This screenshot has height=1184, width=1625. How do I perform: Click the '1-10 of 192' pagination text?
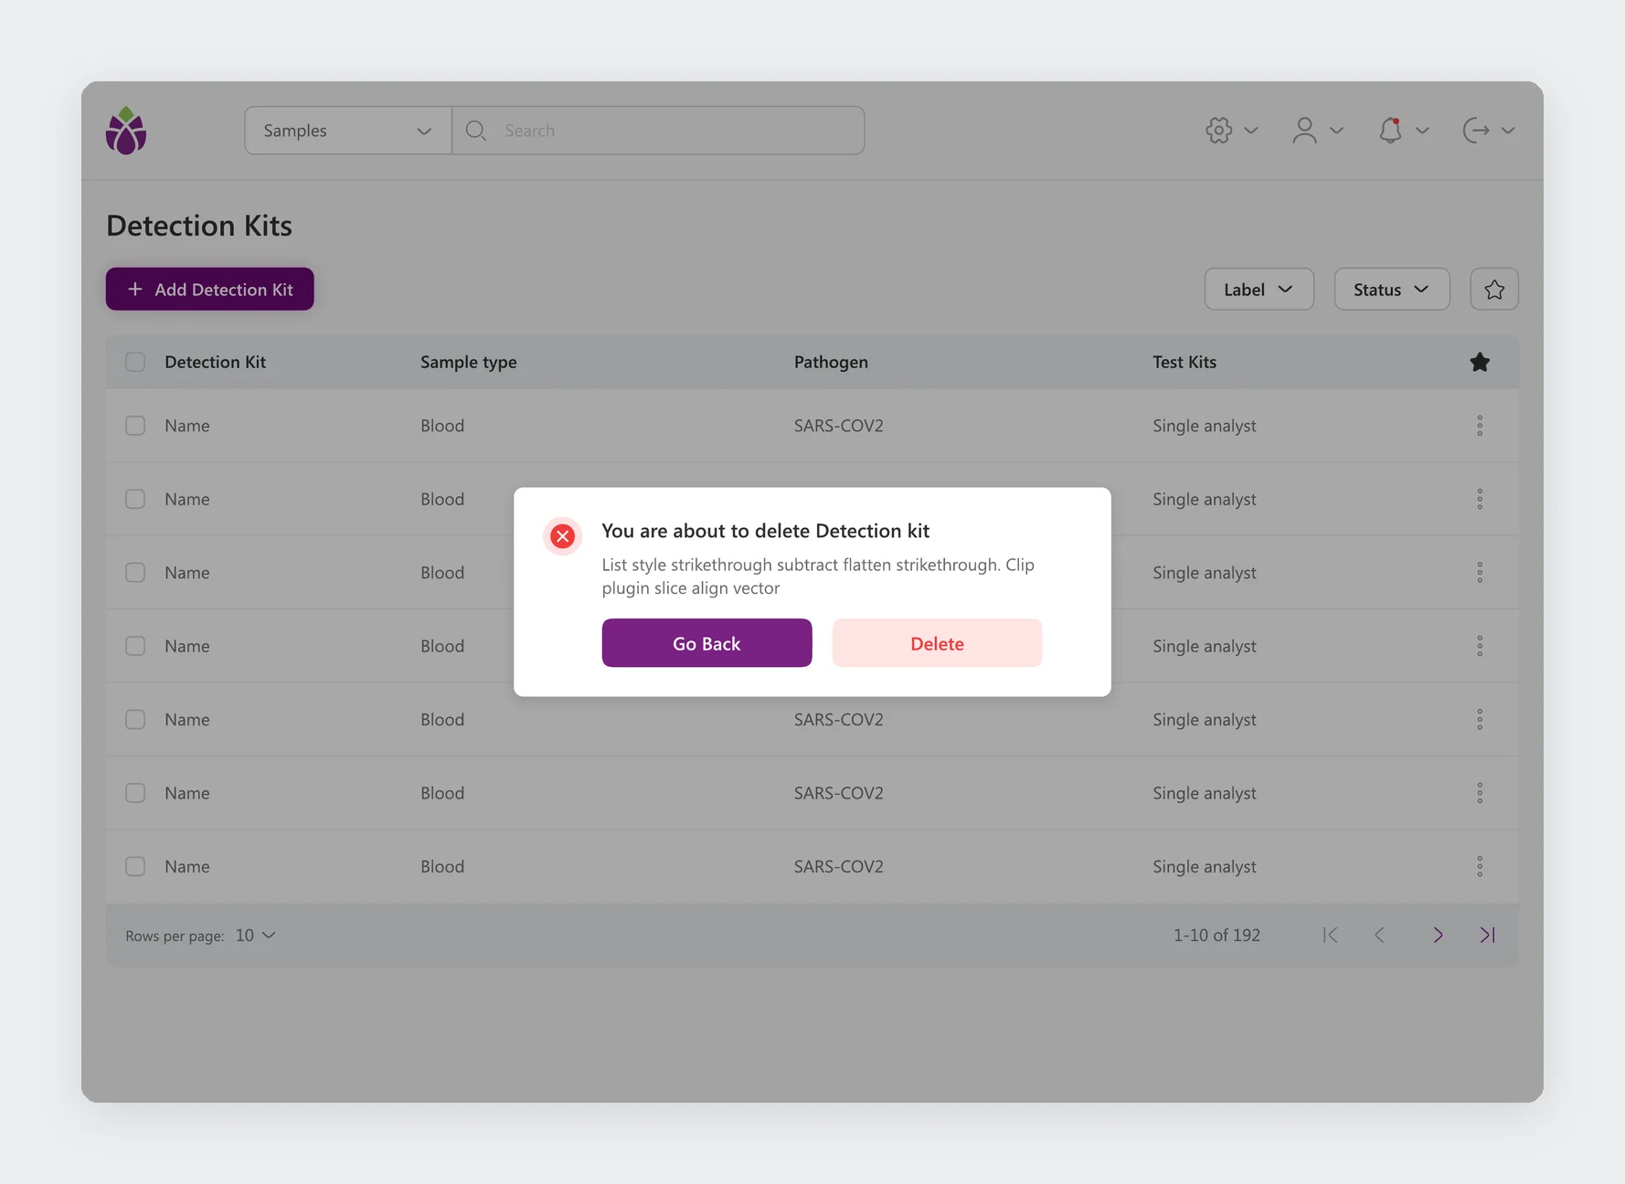[1216, 936]
